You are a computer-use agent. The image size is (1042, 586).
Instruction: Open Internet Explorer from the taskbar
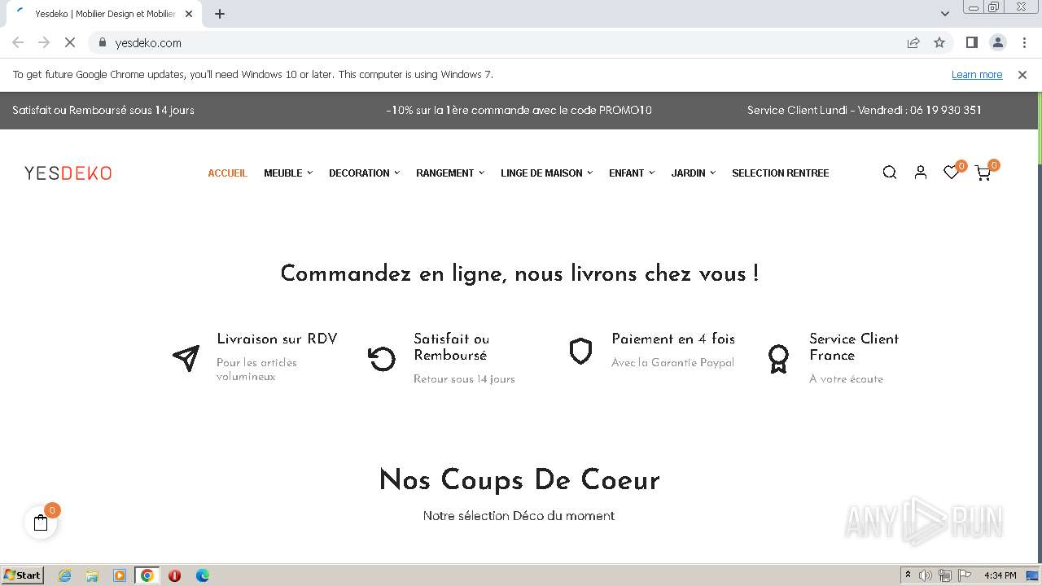(x=65, y=575)
